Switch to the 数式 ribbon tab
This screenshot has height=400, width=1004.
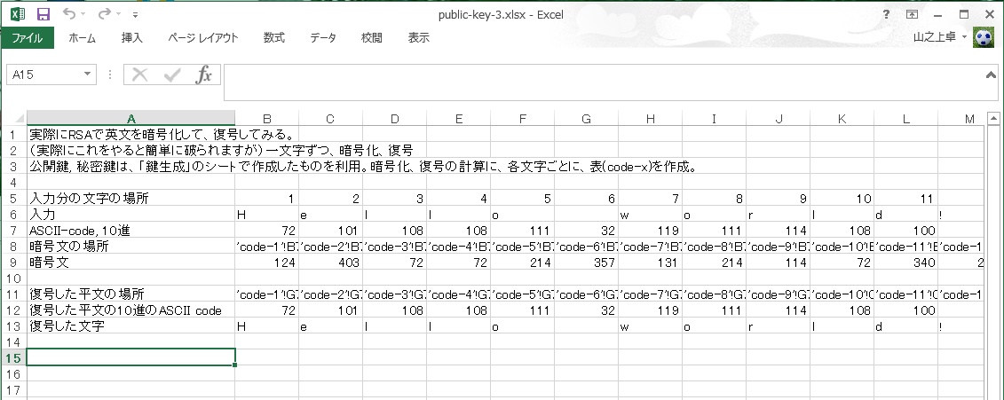pyautogui.click(x=273, y=38)
